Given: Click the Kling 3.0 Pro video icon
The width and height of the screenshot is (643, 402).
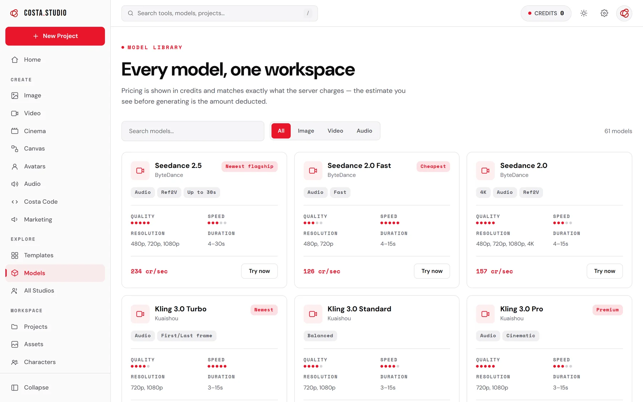Looking at the screenshot, I should [x=485, y=314].
